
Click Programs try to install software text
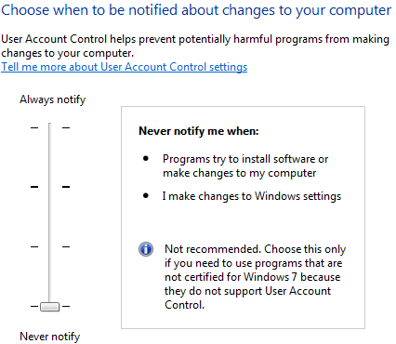(x=245, y=165)
